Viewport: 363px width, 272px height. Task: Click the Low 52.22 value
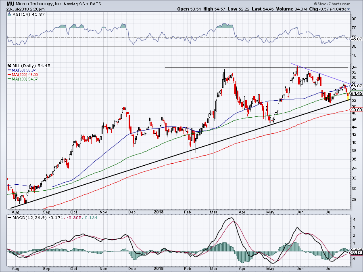point(238,9)
